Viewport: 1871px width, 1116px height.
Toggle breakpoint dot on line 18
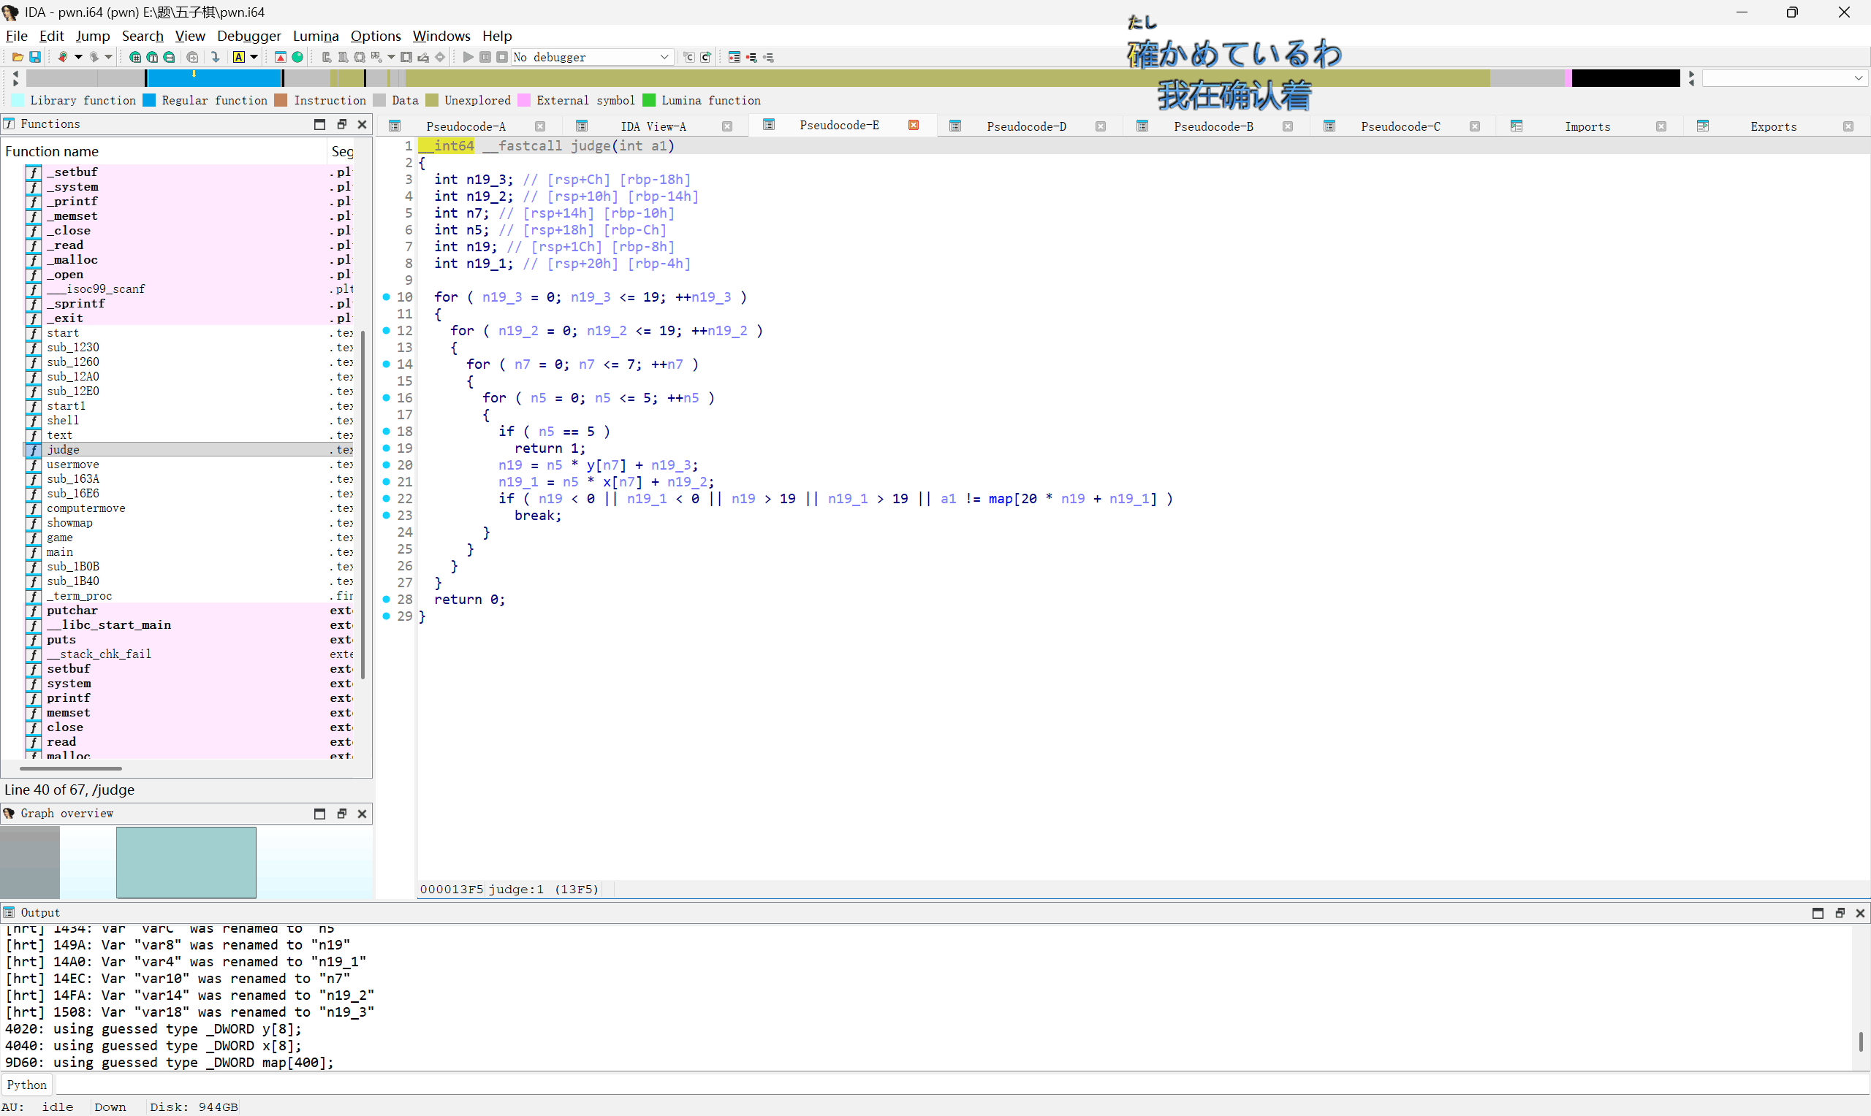[386, 431]
